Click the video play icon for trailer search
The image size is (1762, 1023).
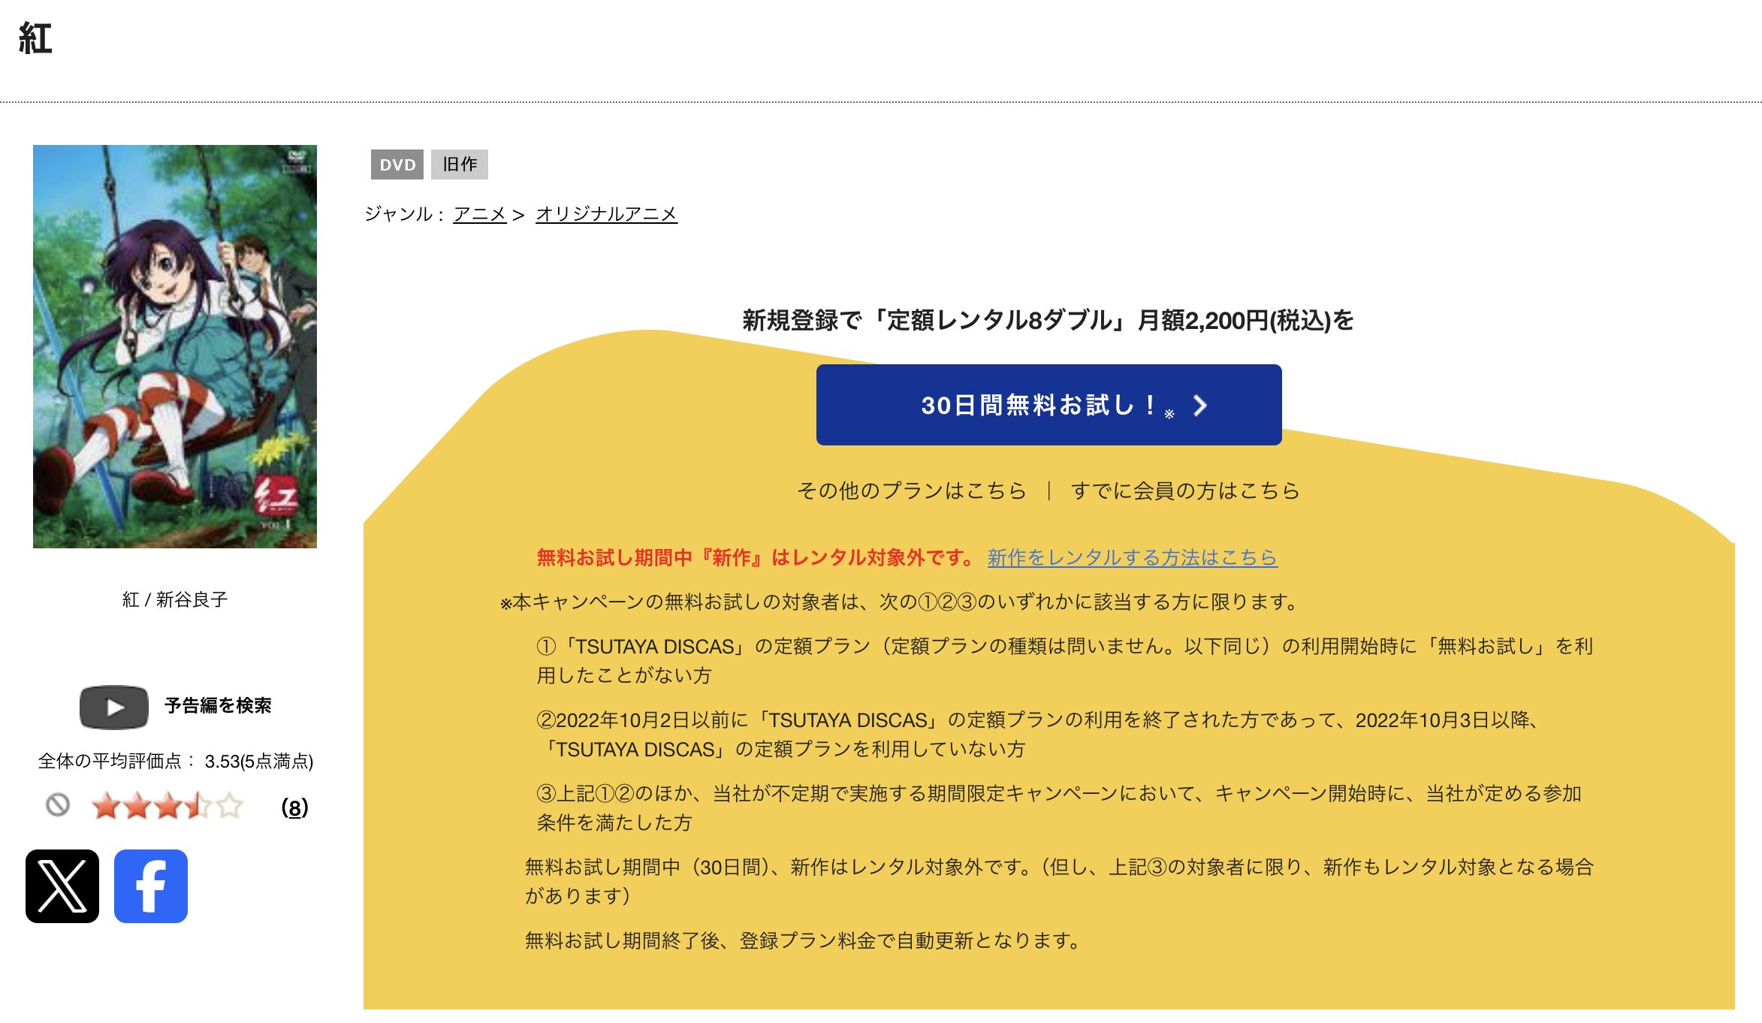114,707
